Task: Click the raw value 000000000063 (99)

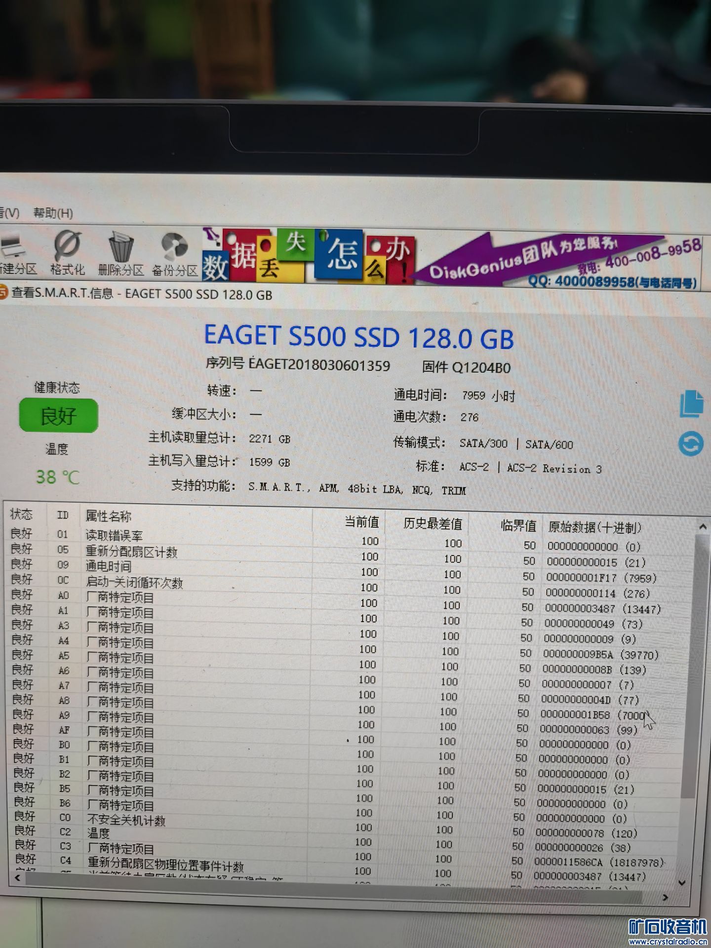Action: (589, 729)
